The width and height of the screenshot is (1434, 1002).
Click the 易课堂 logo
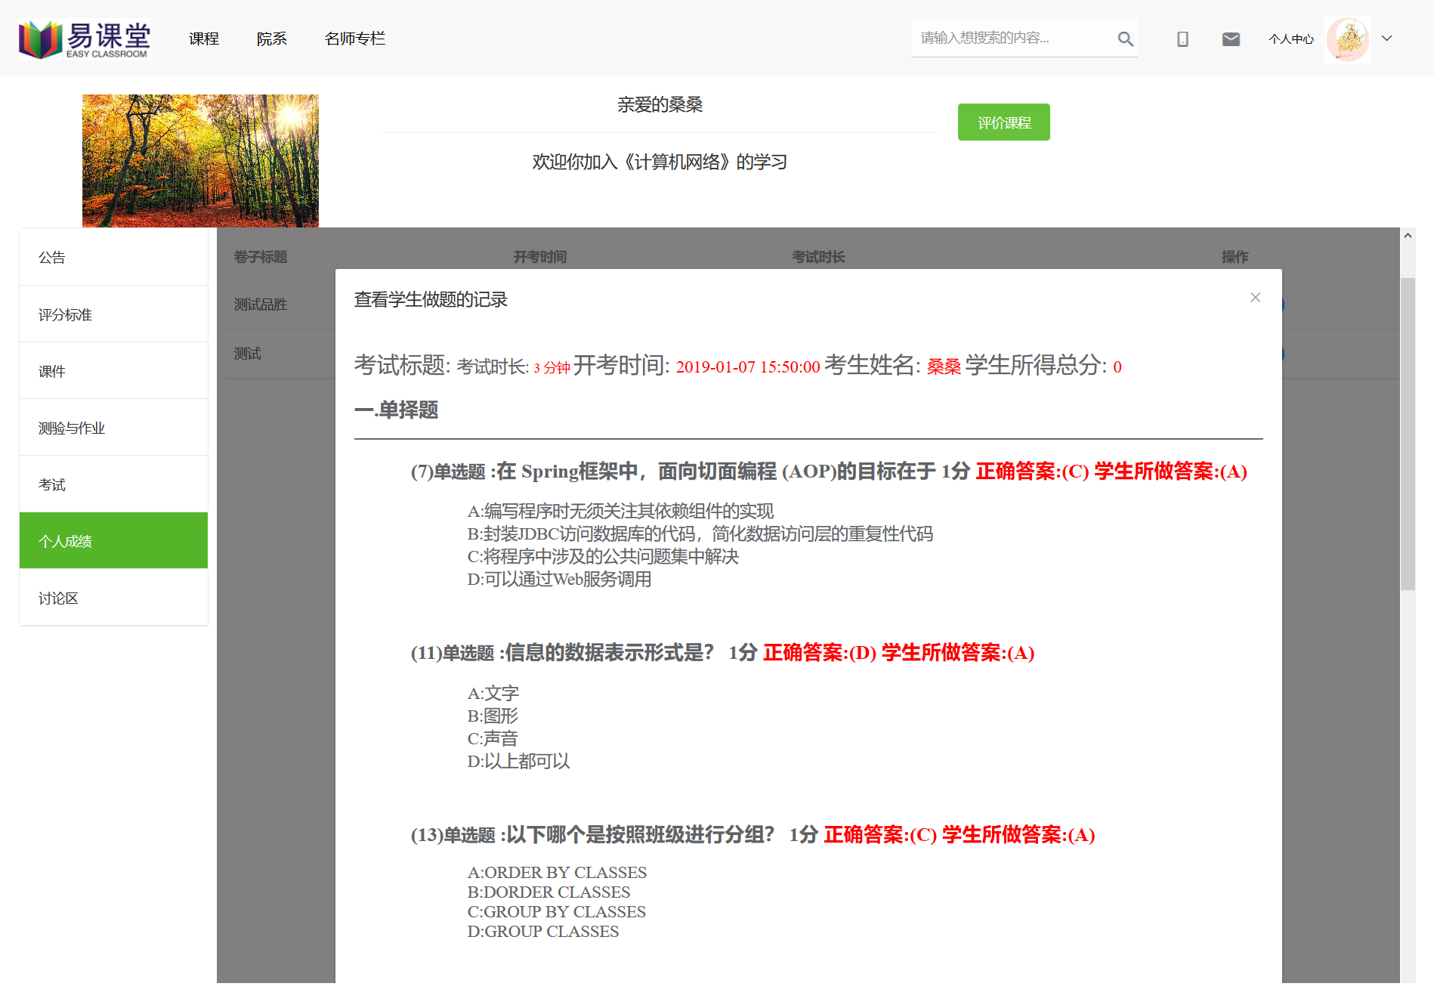pyautogui.click(x=83, y=38)
